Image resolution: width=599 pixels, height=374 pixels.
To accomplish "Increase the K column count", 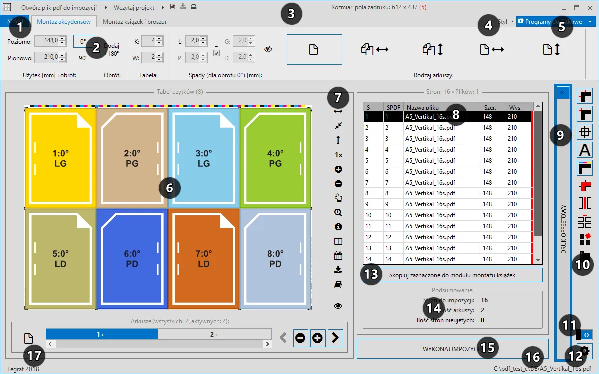I will [x=160, y=38].
